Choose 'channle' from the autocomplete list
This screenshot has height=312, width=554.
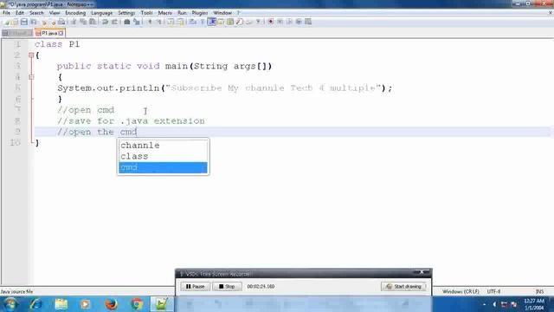point(163,146)
